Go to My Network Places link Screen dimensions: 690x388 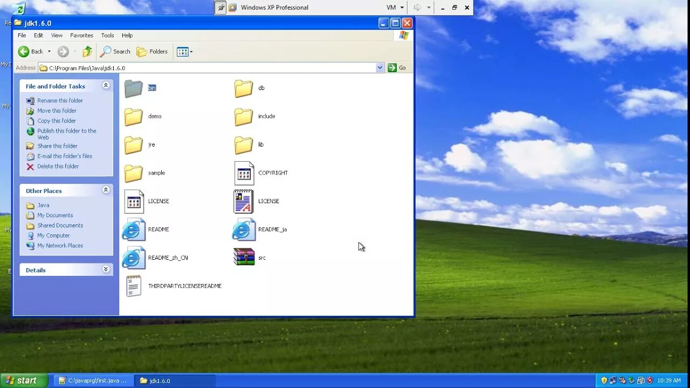60,246
